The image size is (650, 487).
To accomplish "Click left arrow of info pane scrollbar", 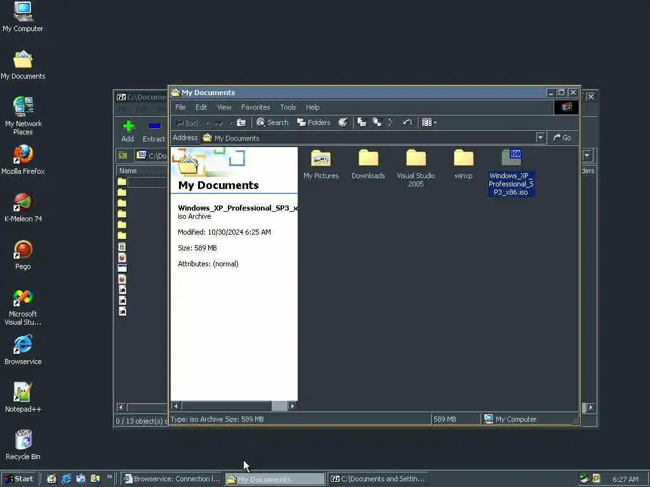I will (176, 406).
